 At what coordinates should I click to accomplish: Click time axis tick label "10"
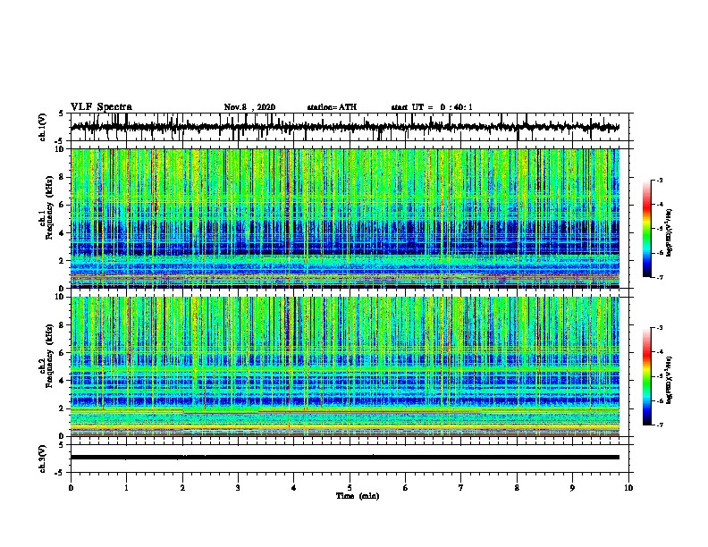point(628,487)
